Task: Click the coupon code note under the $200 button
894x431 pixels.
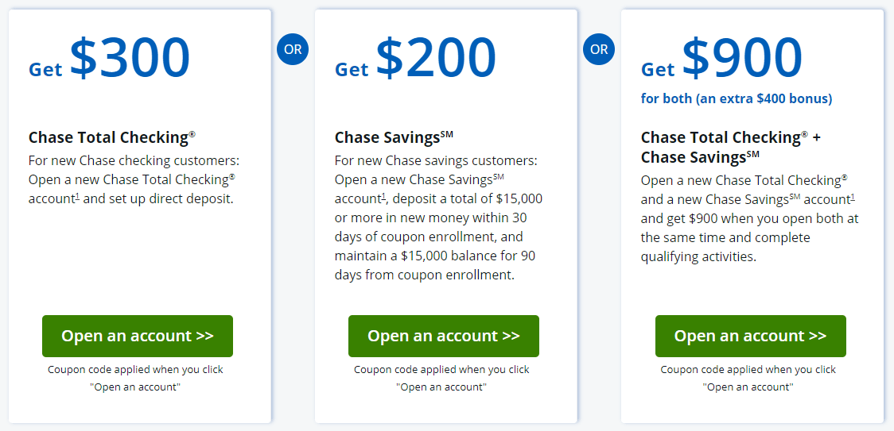Action: (441, 378)
